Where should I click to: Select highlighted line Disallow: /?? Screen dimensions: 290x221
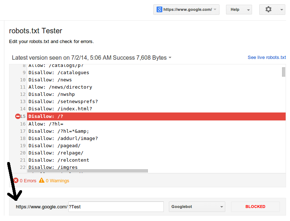click(156, 116)
